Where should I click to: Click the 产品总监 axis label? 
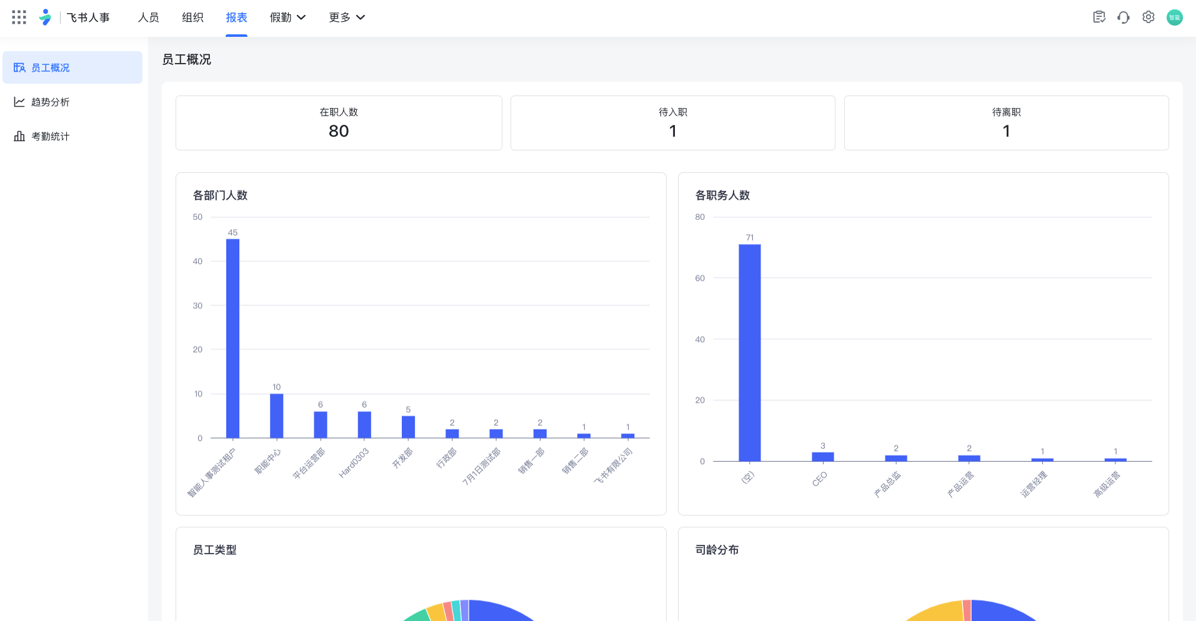[x=887, y=484]
